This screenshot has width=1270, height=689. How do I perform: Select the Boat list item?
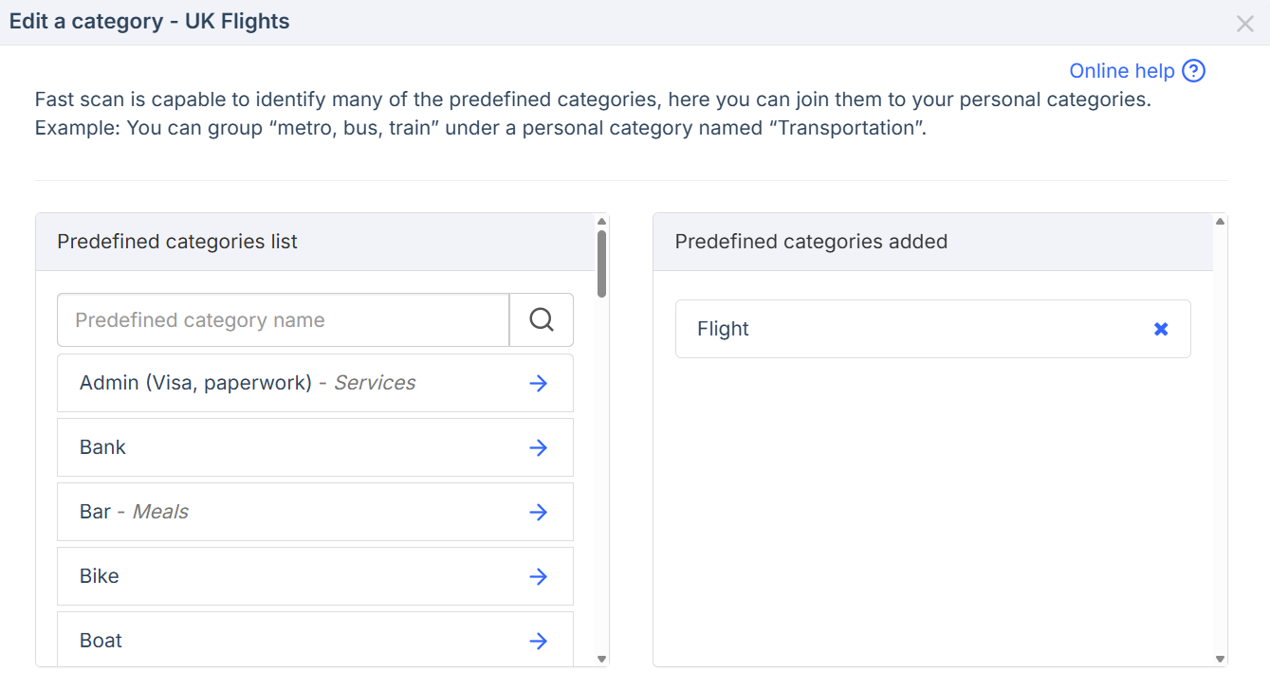click(285, 641)
